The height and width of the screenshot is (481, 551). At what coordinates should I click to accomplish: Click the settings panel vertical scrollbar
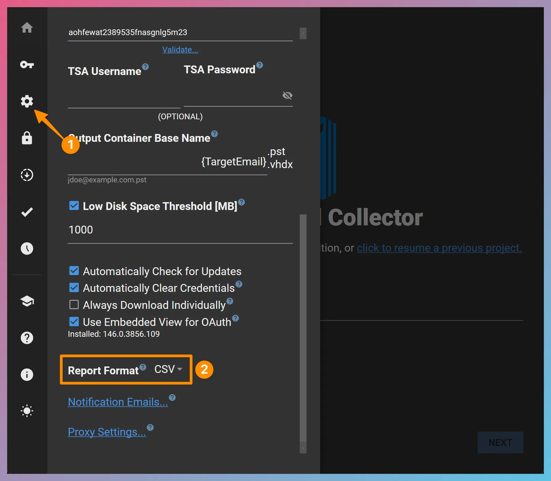coord(303,327)
